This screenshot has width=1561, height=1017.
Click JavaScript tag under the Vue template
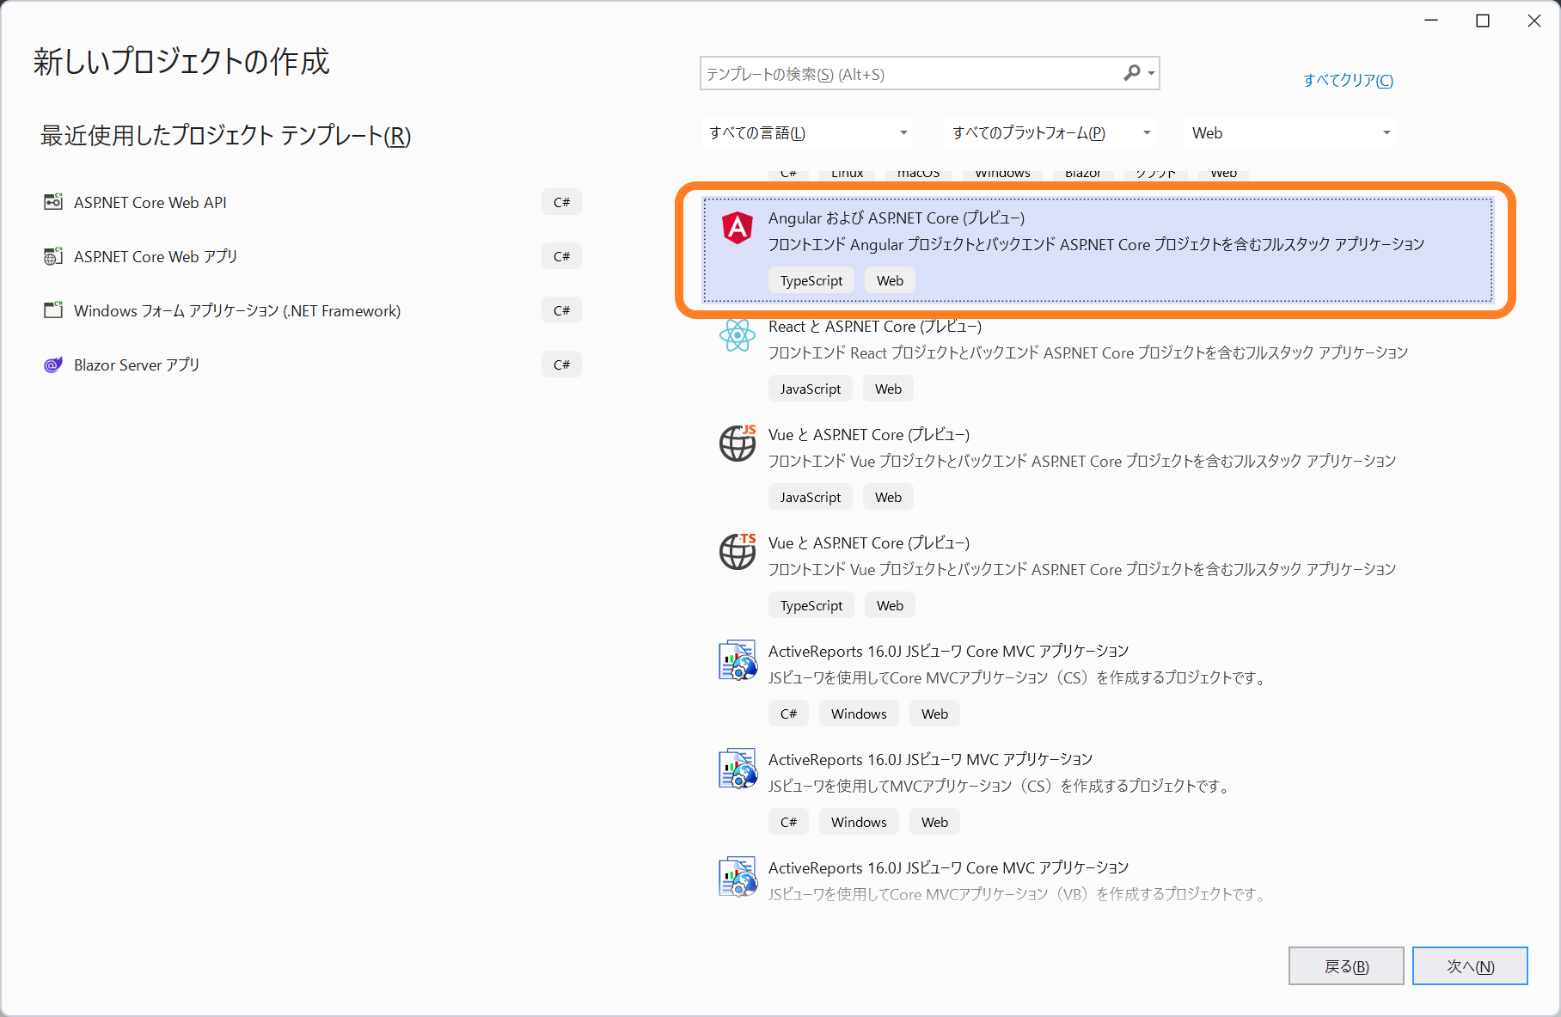[811, 497]
